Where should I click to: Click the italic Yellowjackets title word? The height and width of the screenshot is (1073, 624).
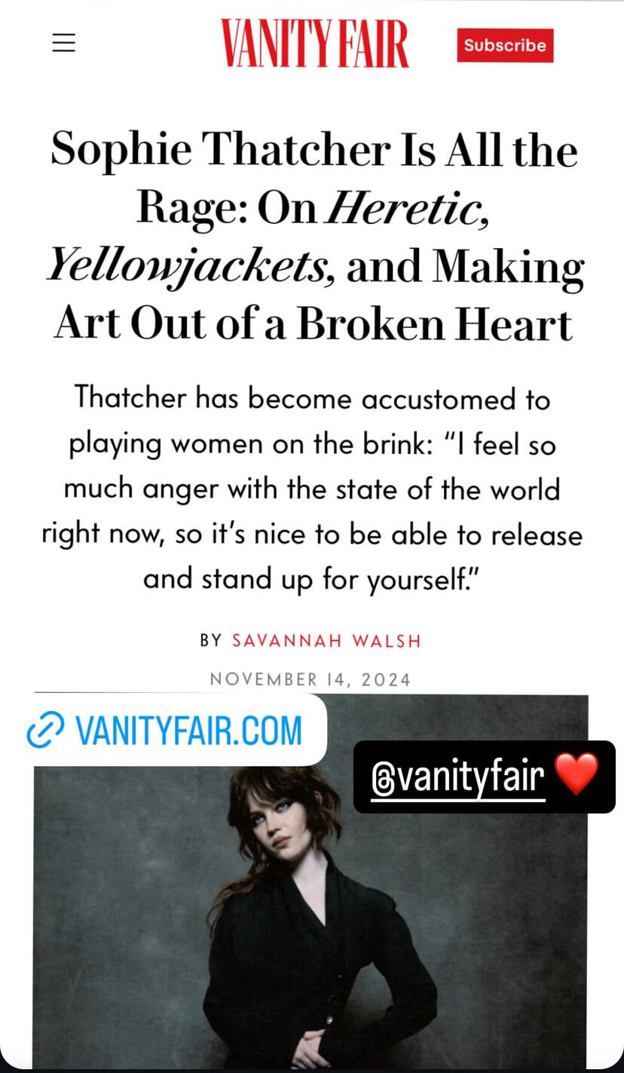(190, 264)
